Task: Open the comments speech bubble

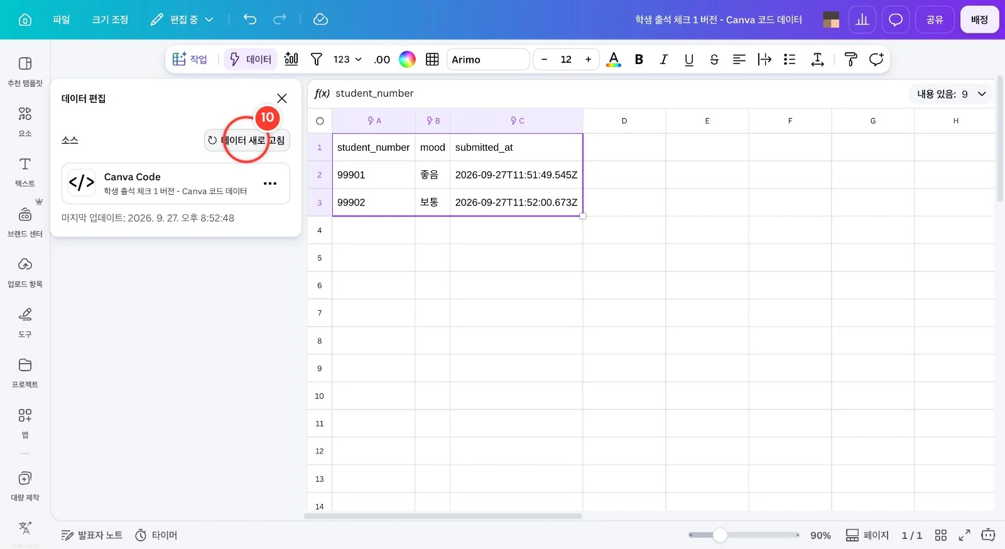Action: (x=896, y=19)
